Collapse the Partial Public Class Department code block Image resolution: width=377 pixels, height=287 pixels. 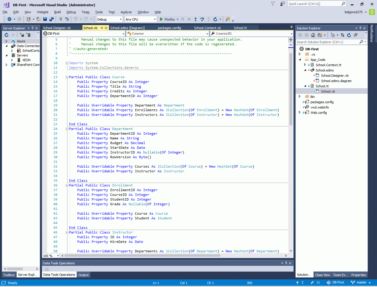coord(67,129)
